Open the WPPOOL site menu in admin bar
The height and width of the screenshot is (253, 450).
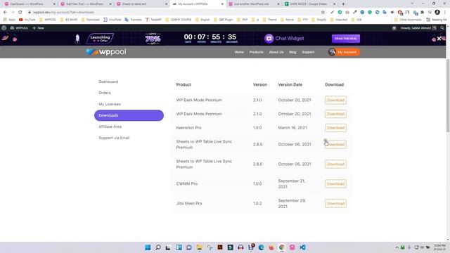click(19, 28)
